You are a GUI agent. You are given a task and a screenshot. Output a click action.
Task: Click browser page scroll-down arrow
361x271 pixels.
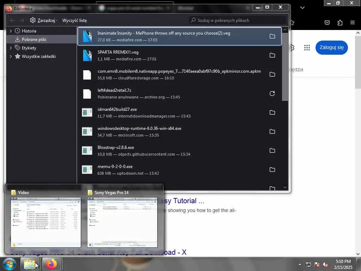358,254
